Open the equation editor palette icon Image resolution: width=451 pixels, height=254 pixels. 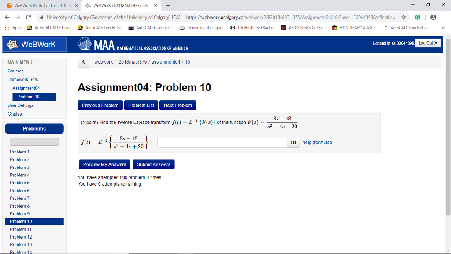click(293, 142)
